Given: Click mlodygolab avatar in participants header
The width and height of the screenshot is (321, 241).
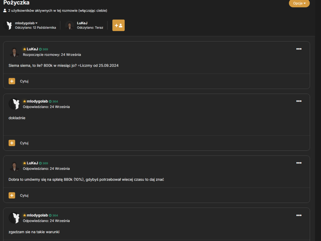Looking at the screenshot, I should coord(8,25).
